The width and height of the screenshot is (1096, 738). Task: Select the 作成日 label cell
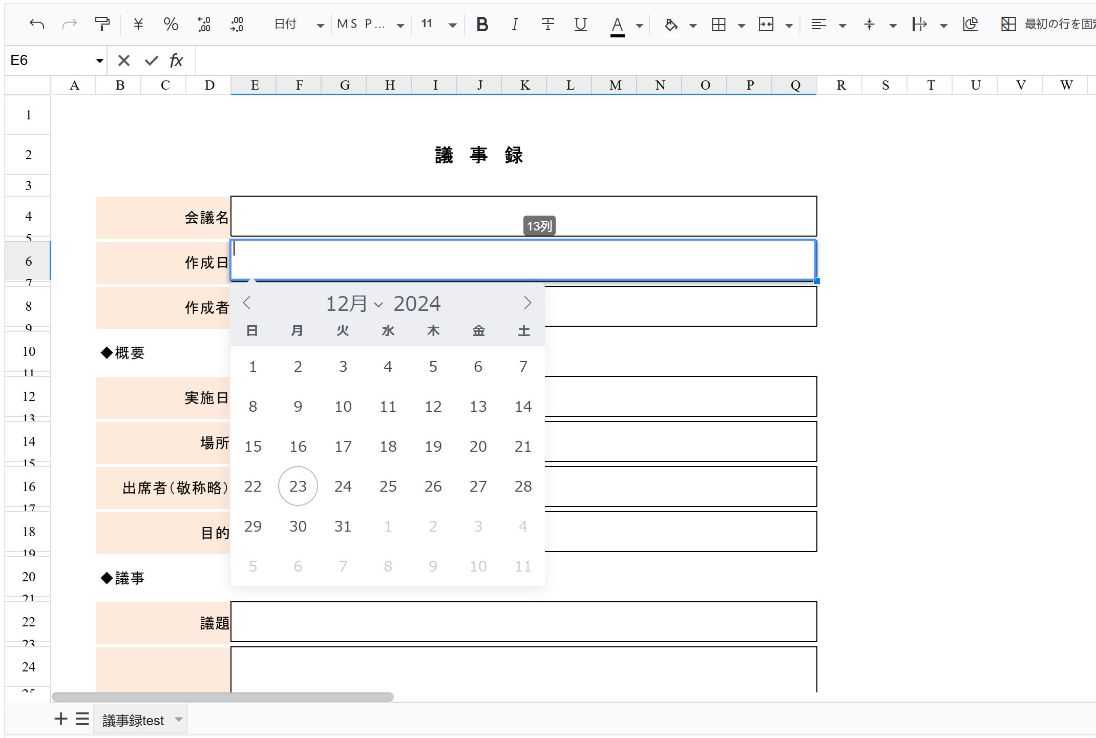(x=163, y=262)
